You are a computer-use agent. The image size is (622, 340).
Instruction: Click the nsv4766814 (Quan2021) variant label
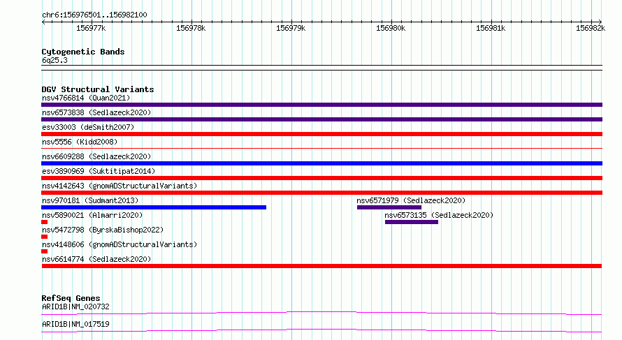pos(86,98)
